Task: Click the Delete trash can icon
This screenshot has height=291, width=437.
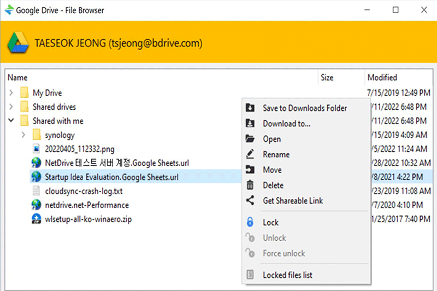Action: pos(250,185)
